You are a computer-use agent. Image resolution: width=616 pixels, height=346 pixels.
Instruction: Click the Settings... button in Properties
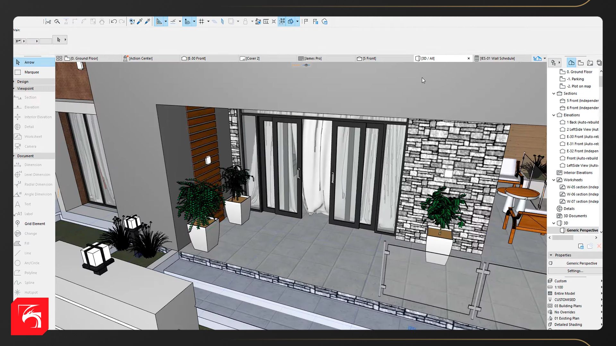(575, 271)
